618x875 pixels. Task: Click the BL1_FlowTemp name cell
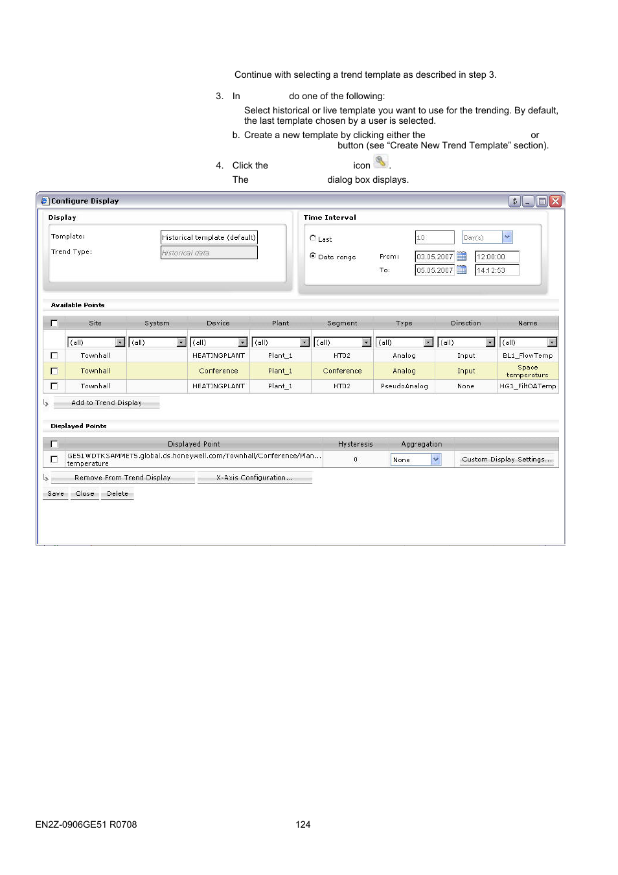pos(527,355)
